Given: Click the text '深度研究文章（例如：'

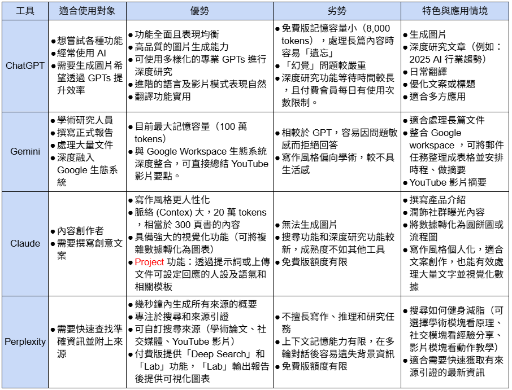Looking at the screenshot, I should point(456,47).
